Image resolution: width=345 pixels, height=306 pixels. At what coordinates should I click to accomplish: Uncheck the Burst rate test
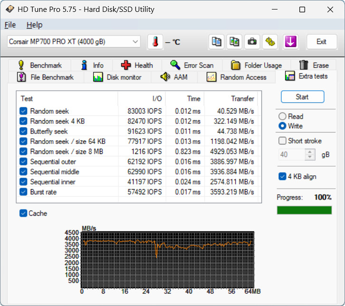[x=23, y=192]
